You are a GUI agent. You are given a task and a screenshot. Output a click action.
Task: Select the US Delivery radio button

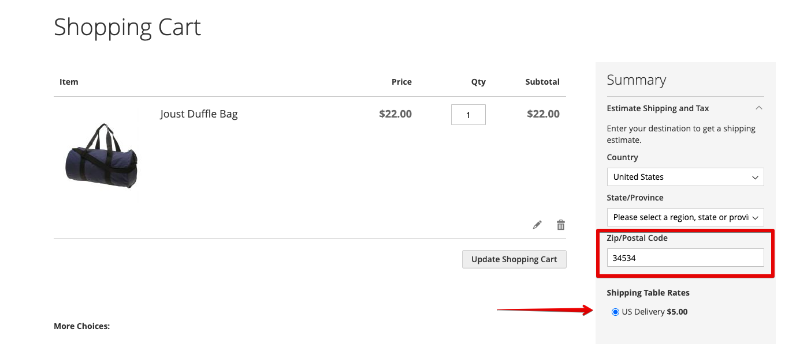pos(615,312)
